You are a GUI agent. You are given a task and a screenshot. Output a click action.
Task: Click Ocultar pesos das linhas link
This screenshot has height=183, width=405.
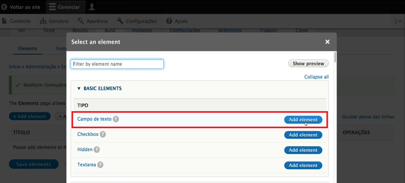point(368,117)
